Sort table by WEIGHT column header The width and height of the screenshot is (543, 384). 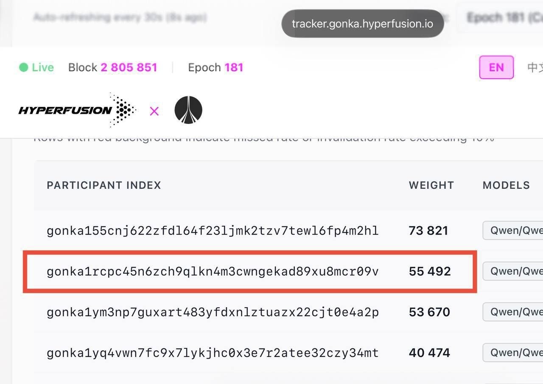click(431, 185)
